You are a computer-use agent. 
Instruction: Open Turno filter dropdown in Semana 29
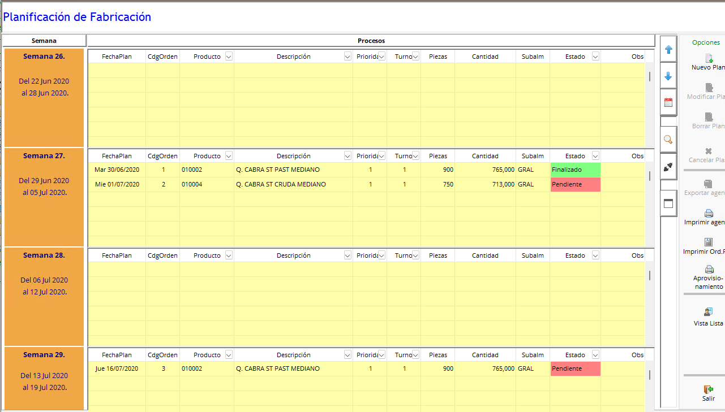coord(415,355)
